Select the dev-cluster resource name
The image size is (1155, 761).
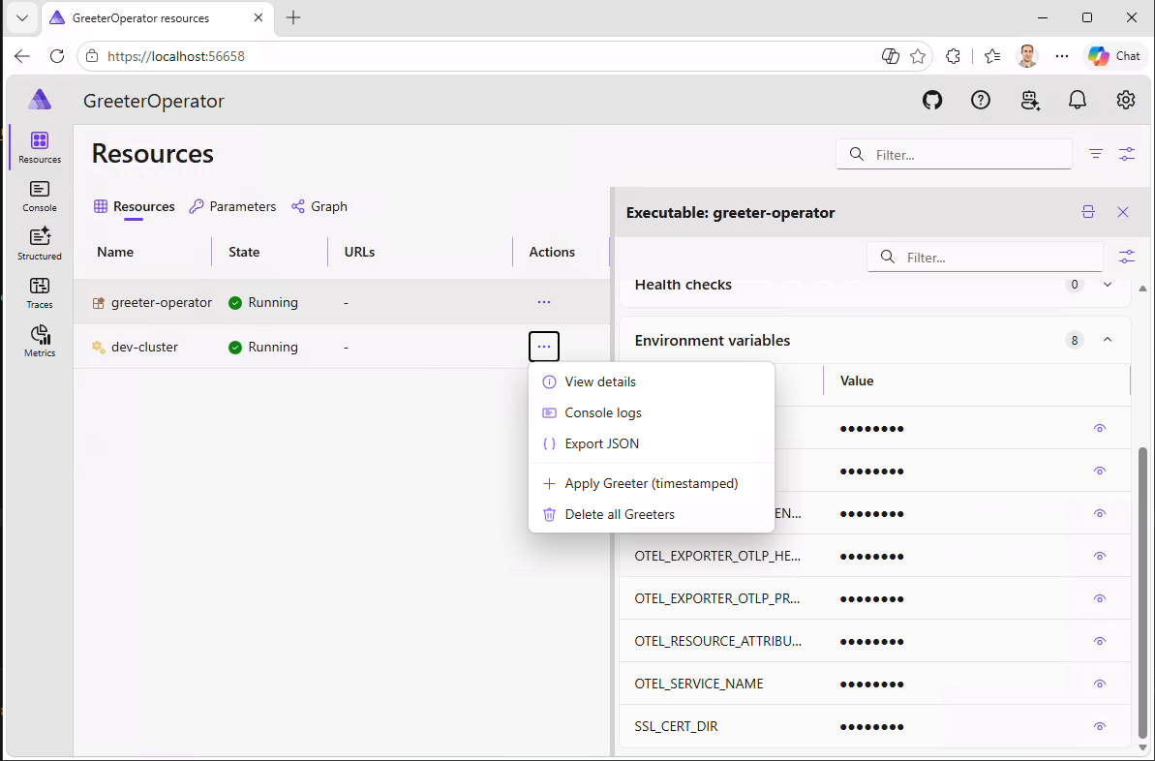144,347
